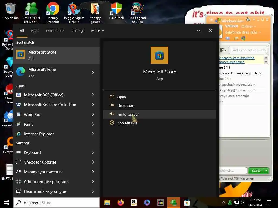Click the Microsoft Edge app icon
Viewport: 278px width, 208px height.
click(x=21, y=72)
